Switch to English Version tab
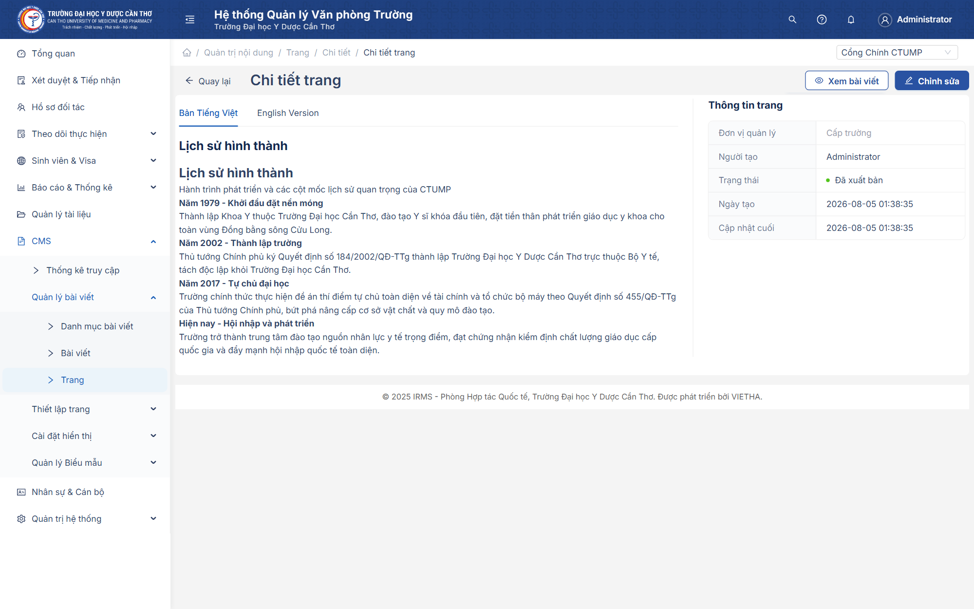This screenshot has height=609, width=974. click(288, 113)
